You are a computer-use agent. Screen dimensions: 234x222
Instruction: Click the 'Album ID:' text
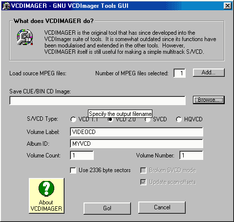pos(38,144)
